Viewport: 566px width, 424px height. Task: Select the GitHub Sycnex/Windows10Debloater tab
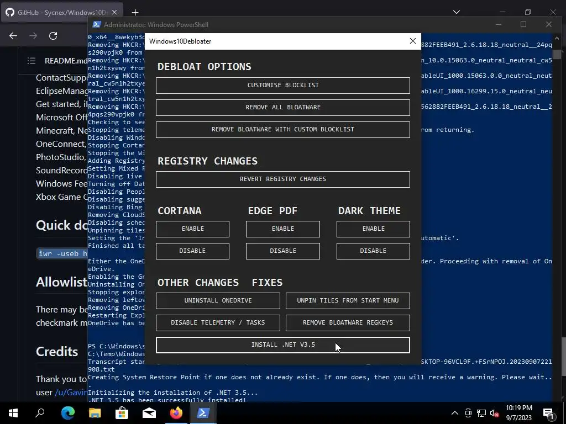(62, 12)
